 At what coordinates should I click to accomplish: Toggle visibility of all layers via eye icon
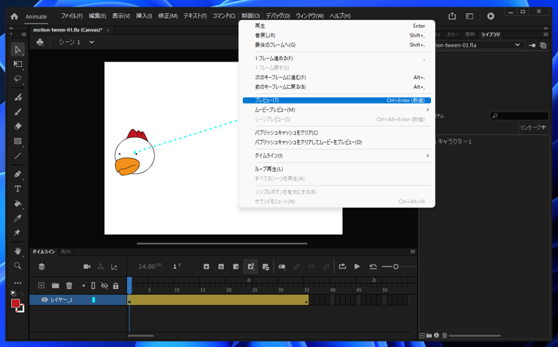(104, 285)
